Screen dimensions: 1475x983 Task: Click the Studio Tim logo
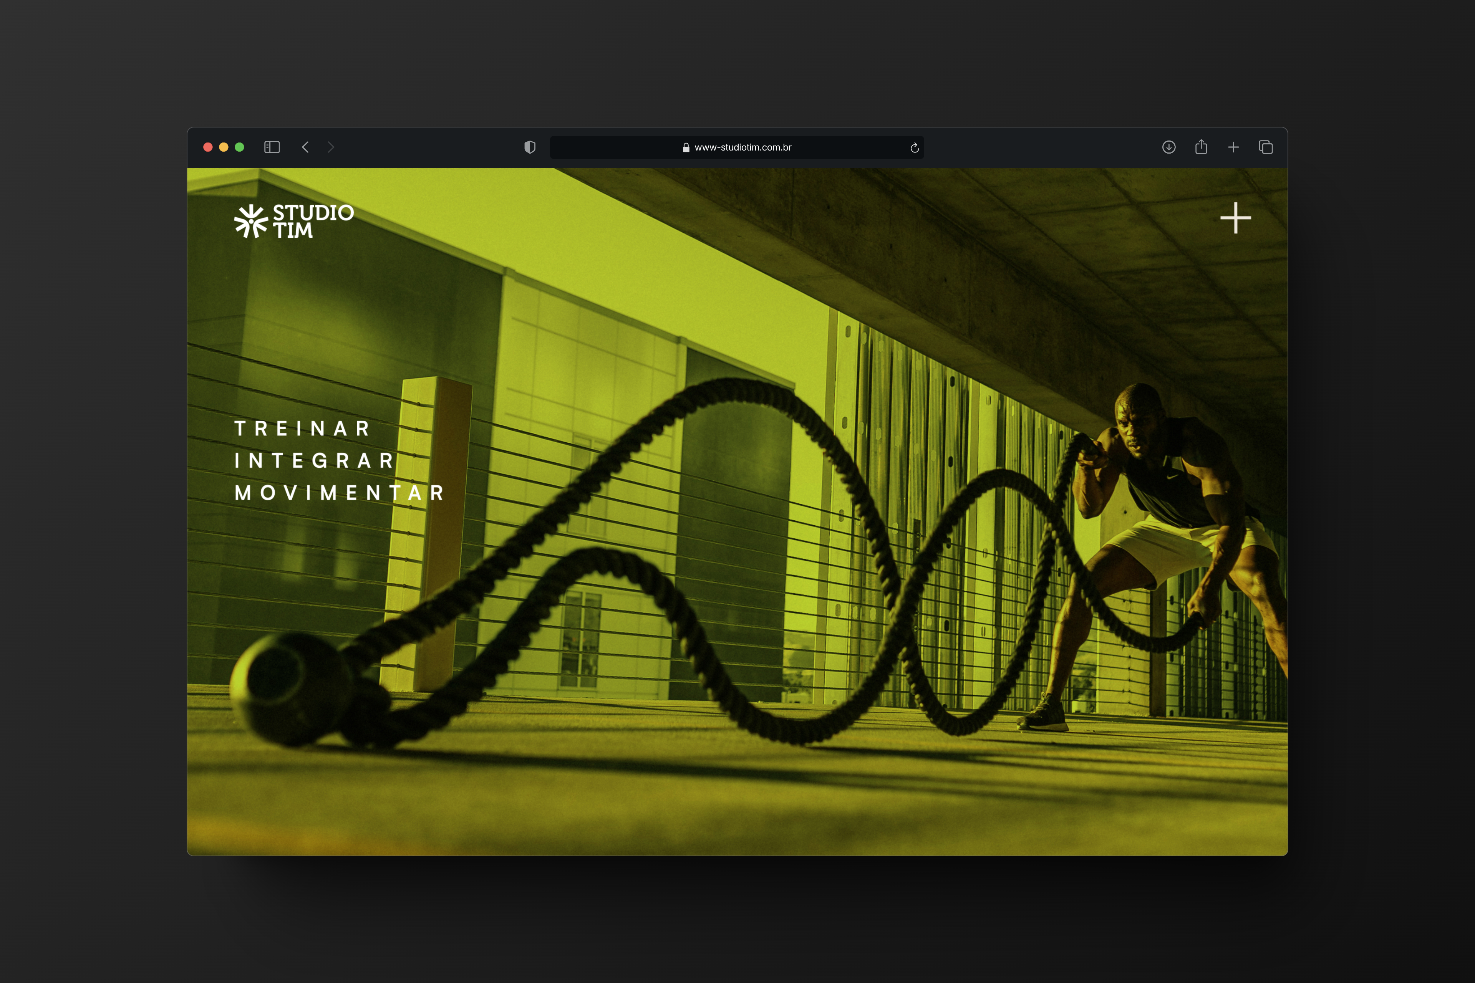tap(294, 221)
